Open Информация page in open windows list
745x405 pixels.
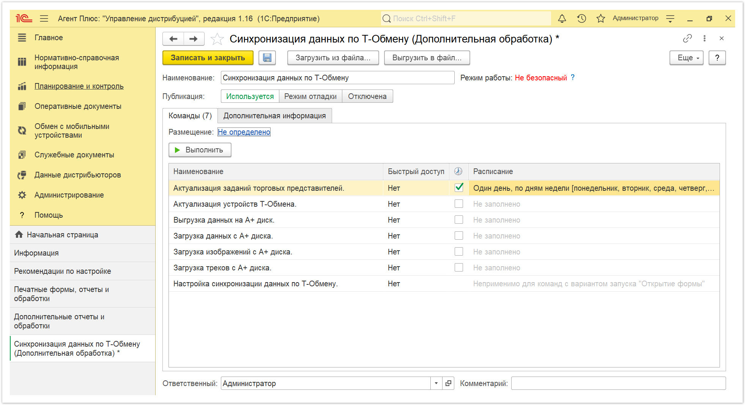tap(83, 253)
